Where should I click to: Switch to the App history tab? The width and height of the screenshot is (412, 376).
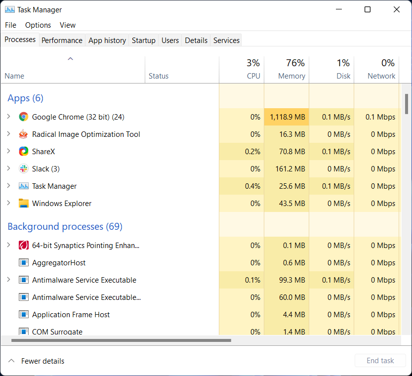[x=107, y=40]
